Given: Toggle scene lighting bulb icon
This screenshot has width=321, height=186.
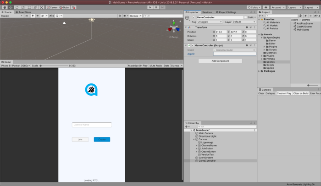Looking at the screenshot, I should [x=33, y=16].
